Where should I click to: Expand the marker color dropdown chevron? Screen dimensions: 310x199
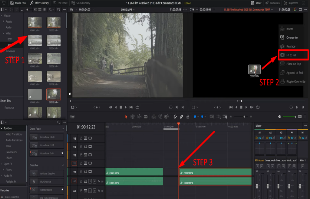coord(205,116)
